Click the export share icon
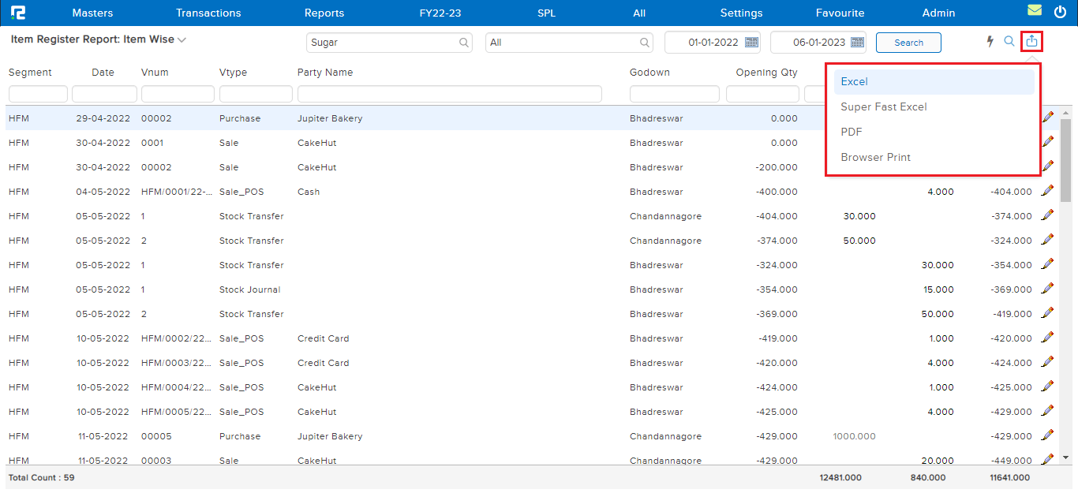 1031,42
